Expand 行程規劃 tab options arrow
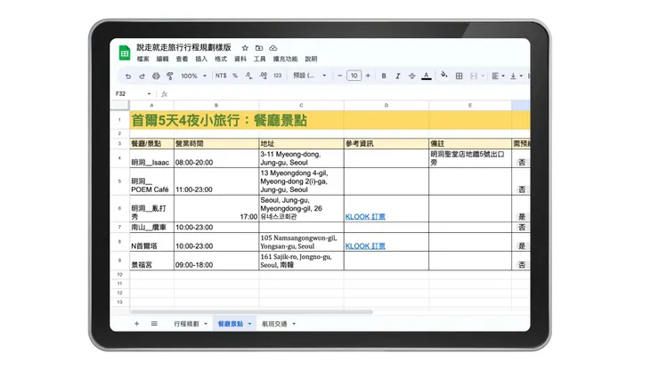 (x=206, y=324)
